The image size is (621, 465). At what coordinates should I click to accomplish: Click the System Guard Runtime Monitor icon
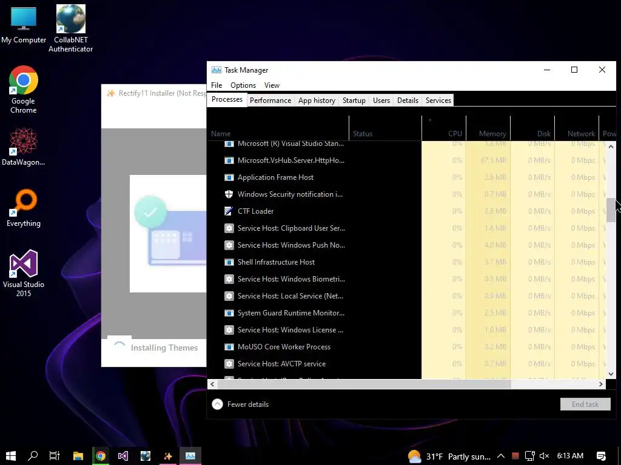229,313
